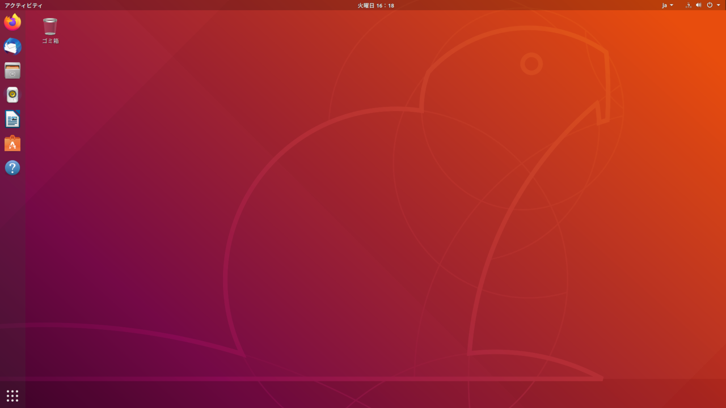The image size is (726, 408).
Task: Open the アクティビティ overview
Action: click(24, 5)
